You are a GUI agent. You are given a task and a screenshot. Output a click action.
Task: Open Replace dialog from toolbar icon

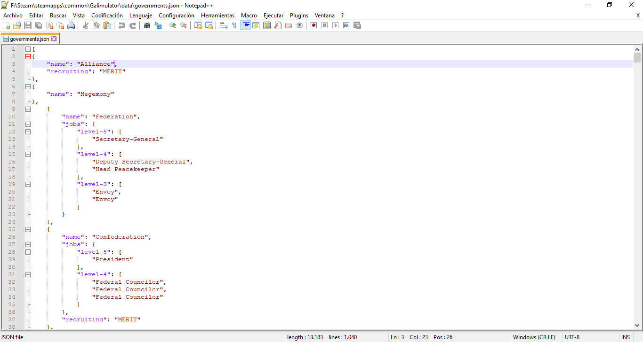[x=158, y=25]
